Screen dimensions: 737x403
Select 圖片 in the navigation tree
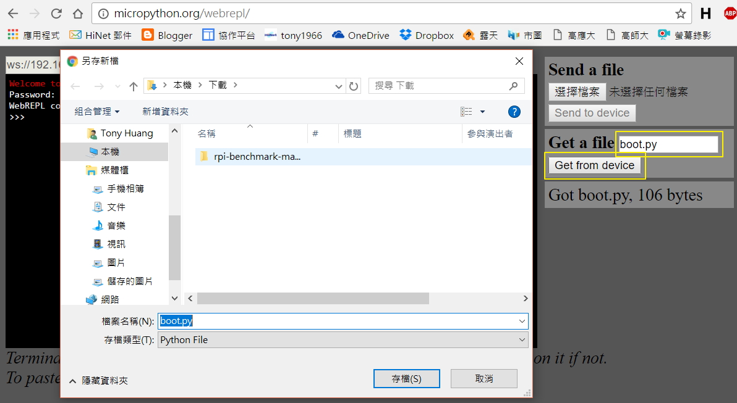click(109, 263)
